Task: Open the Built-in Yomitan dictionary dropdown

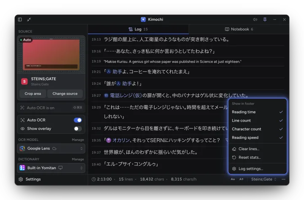Action: [x=51, y=168]
